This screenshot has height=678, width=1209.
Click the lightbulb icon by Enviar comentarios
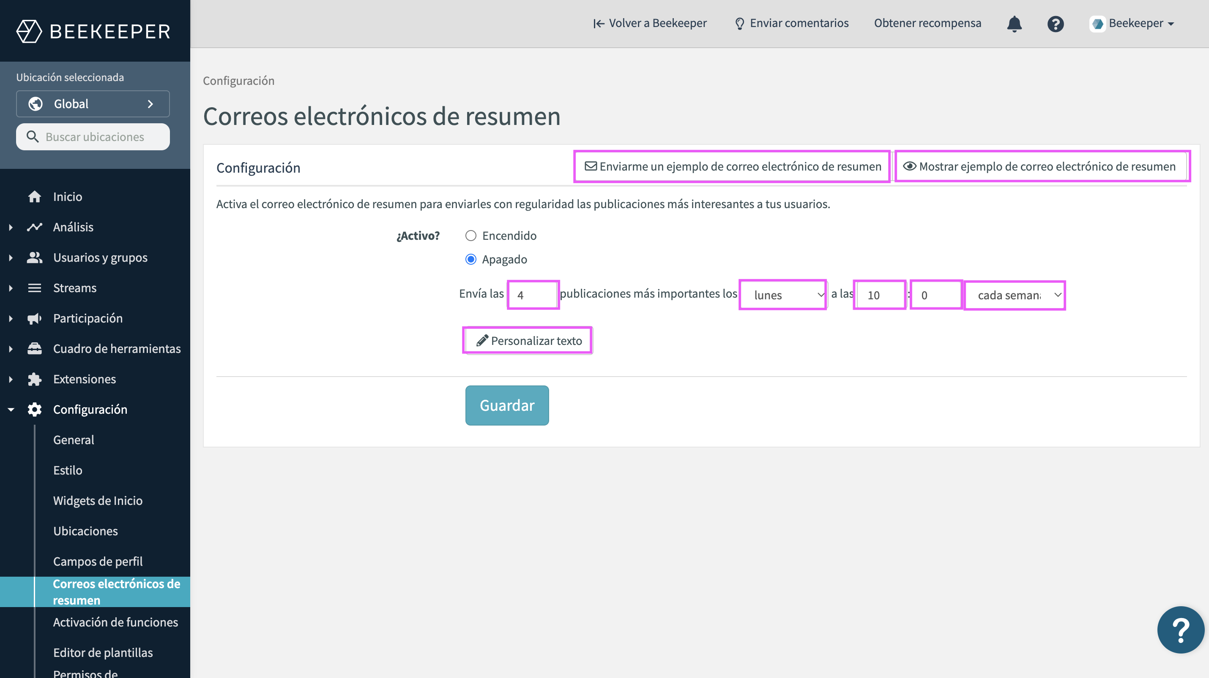740,23
